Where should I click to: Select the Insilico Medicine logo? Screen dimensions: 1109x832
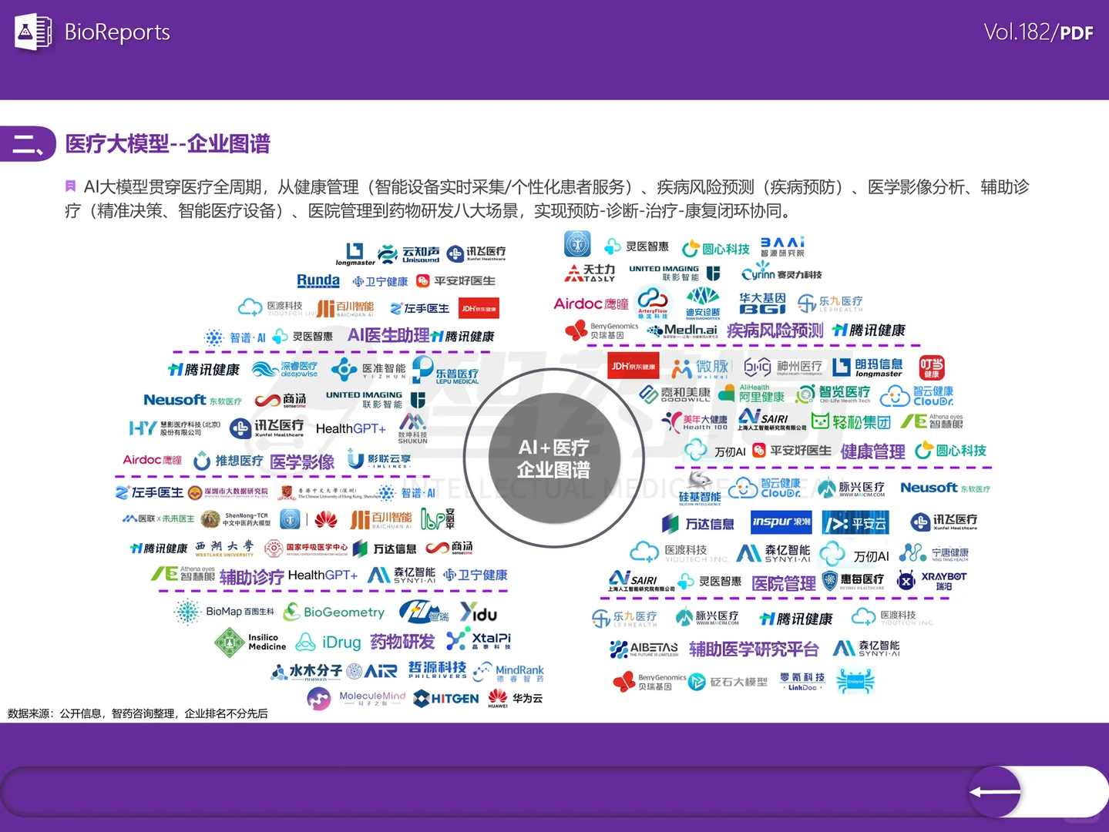249,640
